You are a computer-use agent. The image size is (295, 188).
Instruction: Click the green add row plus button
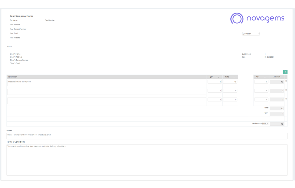click(285, 72)
